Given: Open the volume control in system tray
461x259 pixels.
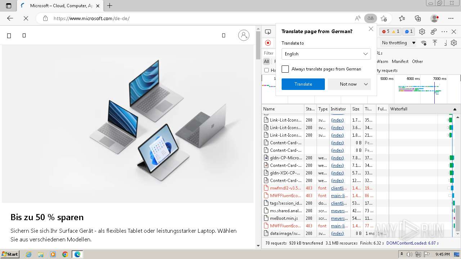Looking at the screenshot, I should pos(409,254).
